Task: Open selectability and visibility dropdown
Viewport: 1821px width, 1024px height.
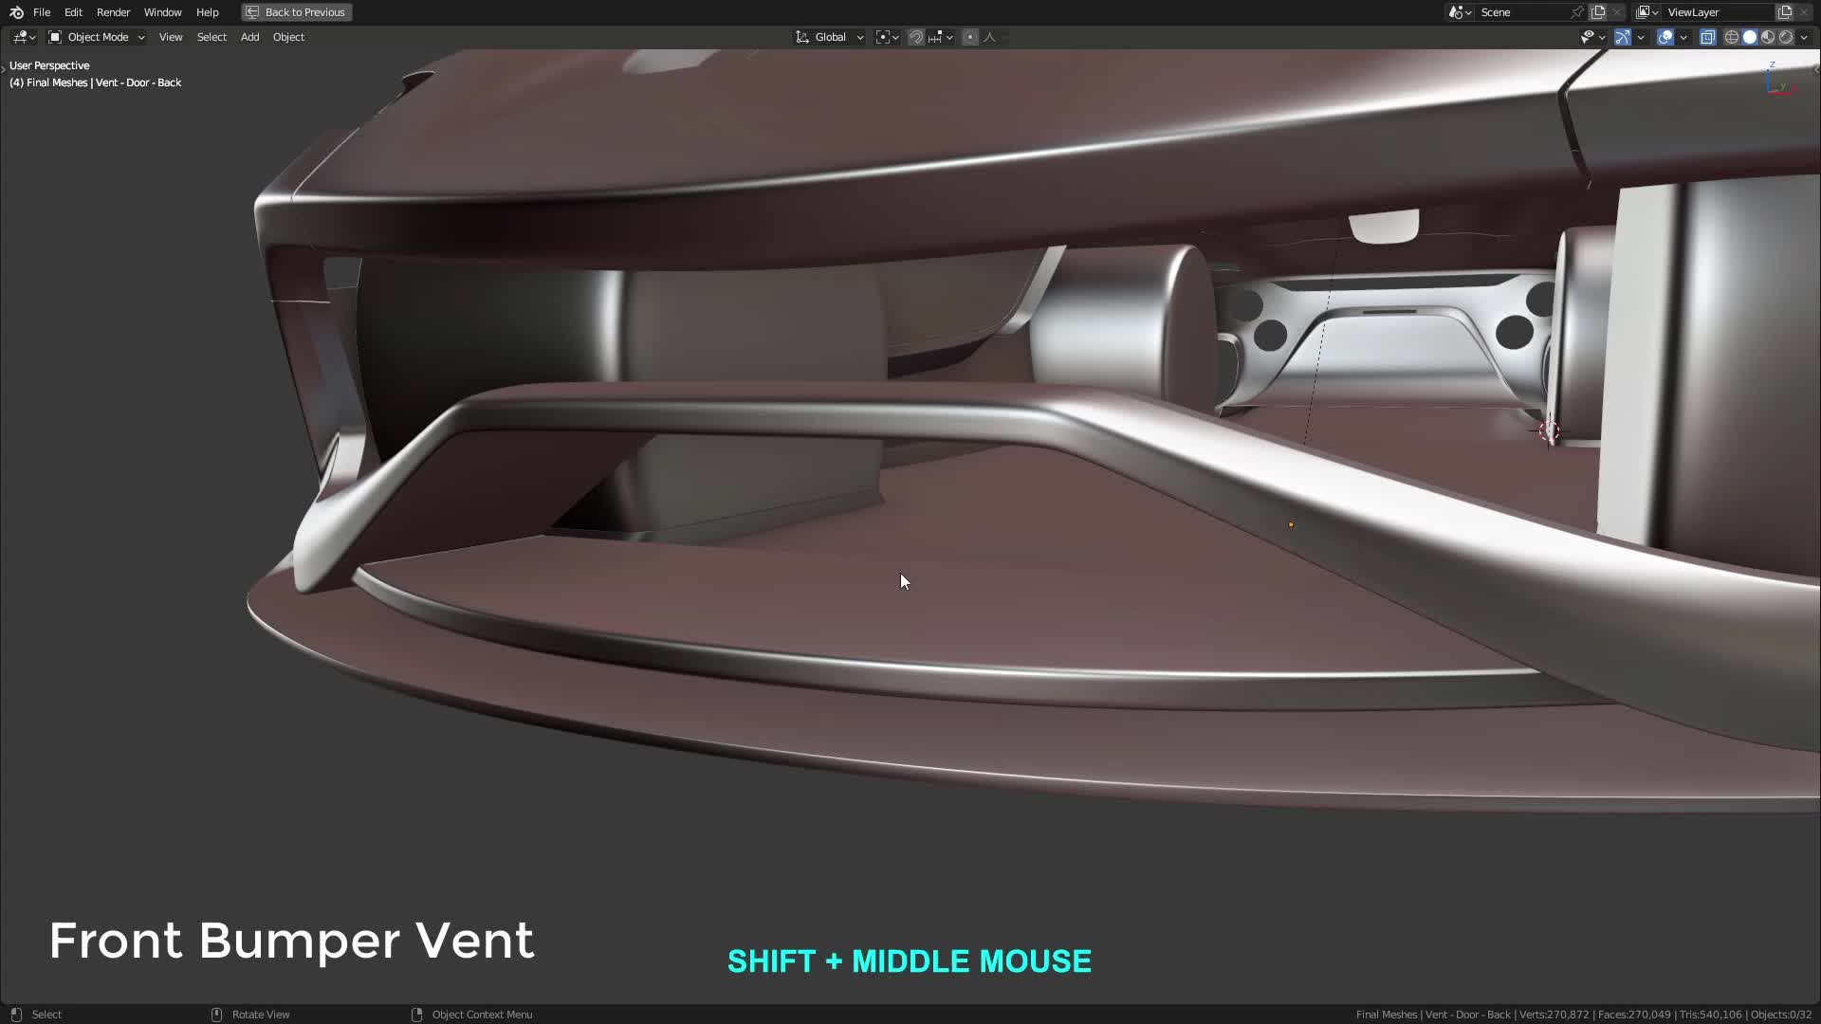Action: tap(1592, 37)
